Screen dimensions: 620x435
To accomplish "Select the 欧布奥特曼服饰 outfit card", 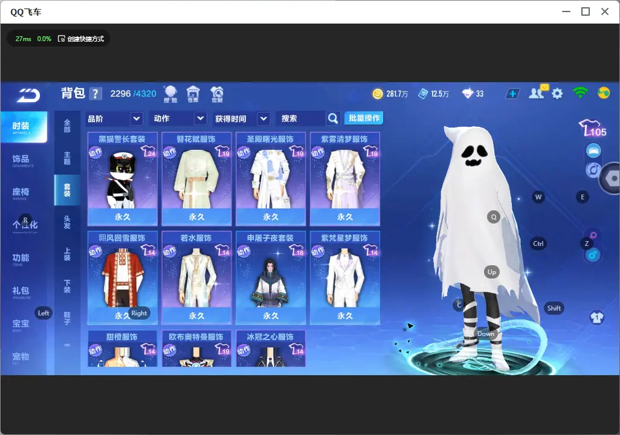I will (x=196, y=349).
